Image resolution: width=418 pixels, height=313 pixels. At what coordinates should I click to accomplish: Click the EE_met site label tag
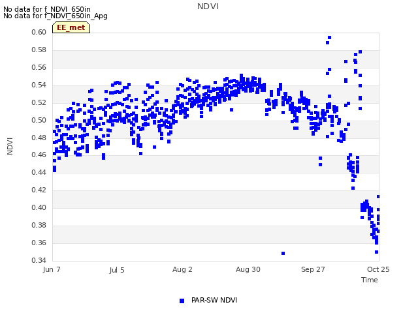(71, 27)
